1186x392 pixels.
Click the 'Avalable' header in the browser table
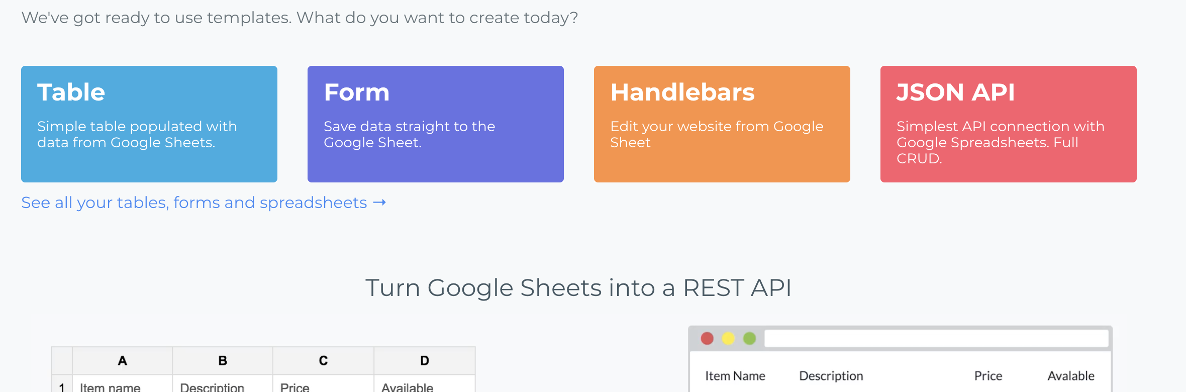1071,376
